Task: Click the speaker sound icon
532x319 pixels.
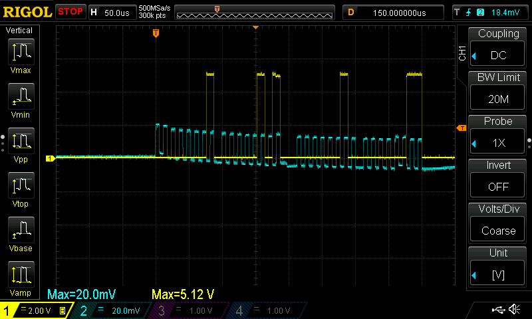Action: click(514, 309)
